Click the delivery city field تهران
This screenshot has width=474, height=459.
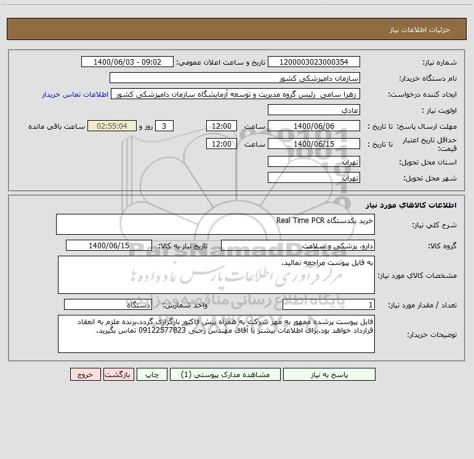(314, 177)
